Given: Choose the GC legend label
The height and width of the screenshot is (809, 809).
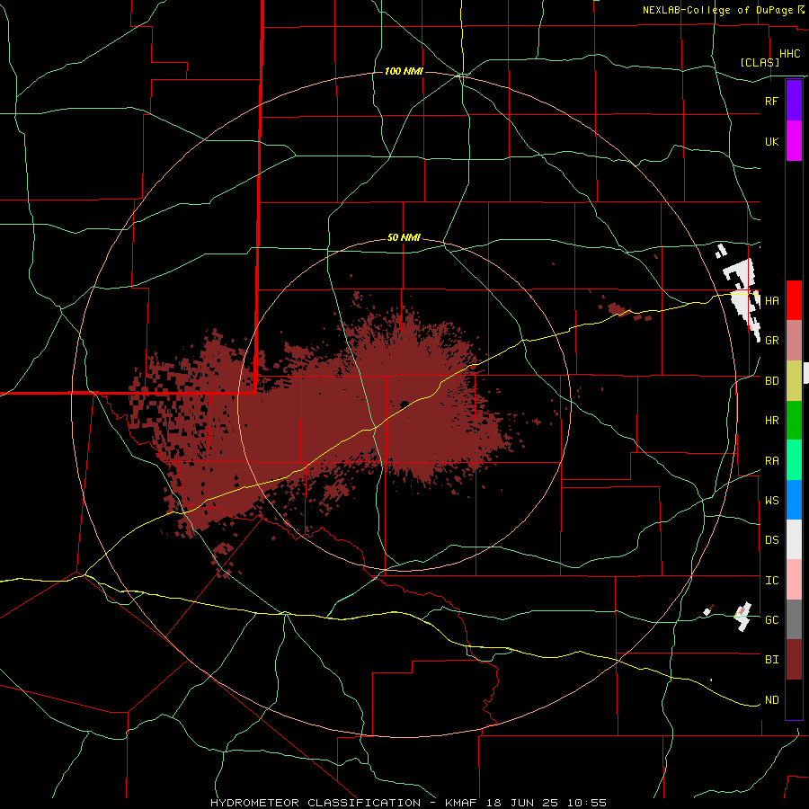Looking at the screenshot, I should point(771,620).
